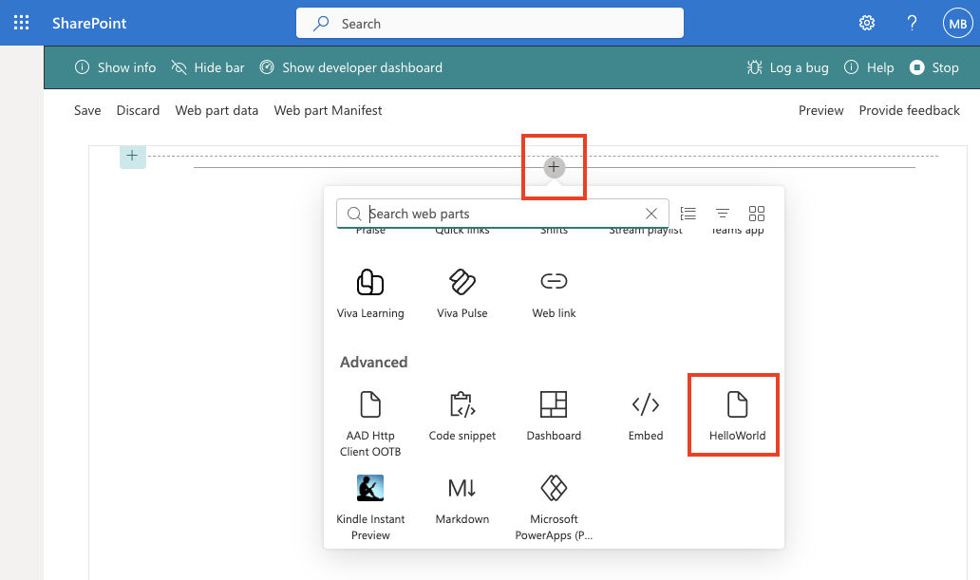Select the AAD Http Client OOTB web part
This screenshot has height=580, width=980.
pos(370,423)
